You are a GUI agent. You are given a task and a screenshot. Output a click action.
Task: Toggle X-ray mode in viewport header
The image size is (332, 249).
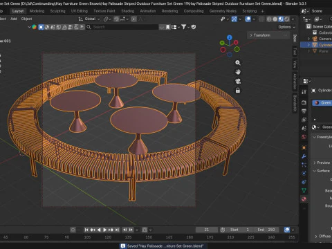point(261,19)
